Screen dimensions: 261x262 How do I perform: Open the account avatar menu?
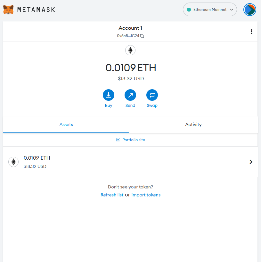[249, 10]
